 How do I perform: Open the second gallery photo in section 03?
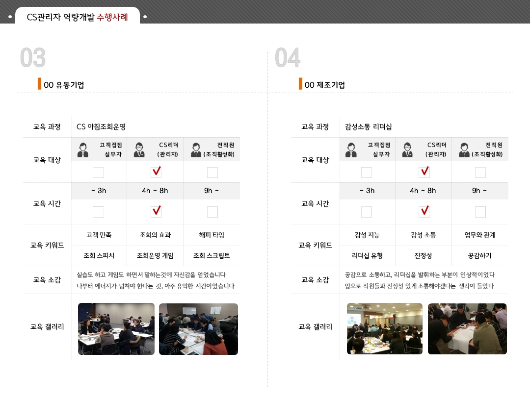[198, 329]
